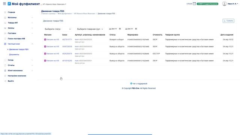Click the wallet balance icon in header
The height and width of the screenshot is (135, 240).
click(x=194, y=4)
